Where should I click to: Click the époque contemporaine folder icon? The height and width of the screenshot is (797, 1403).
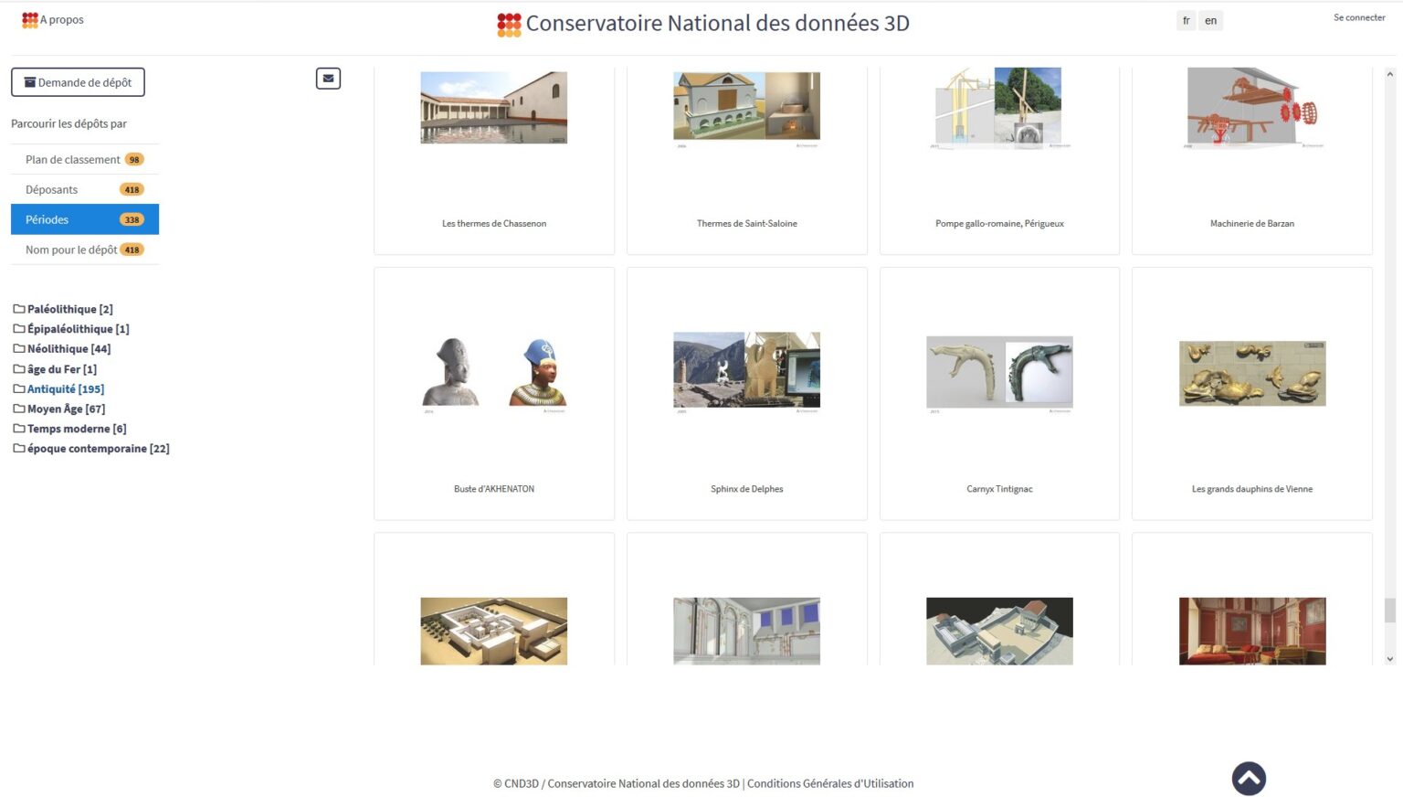[18, 448]
